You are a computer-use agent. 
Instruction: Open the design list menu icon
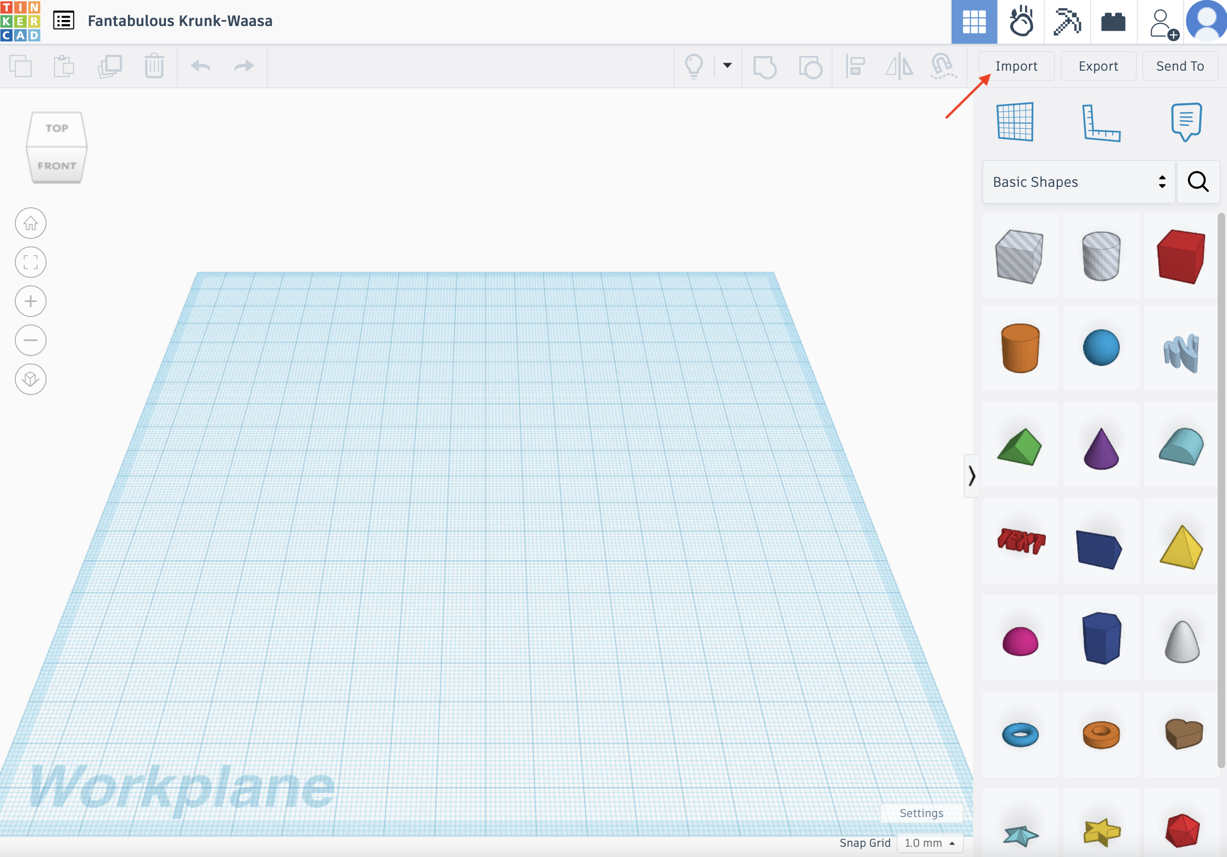pyautogui.click(x=64, y=21)
